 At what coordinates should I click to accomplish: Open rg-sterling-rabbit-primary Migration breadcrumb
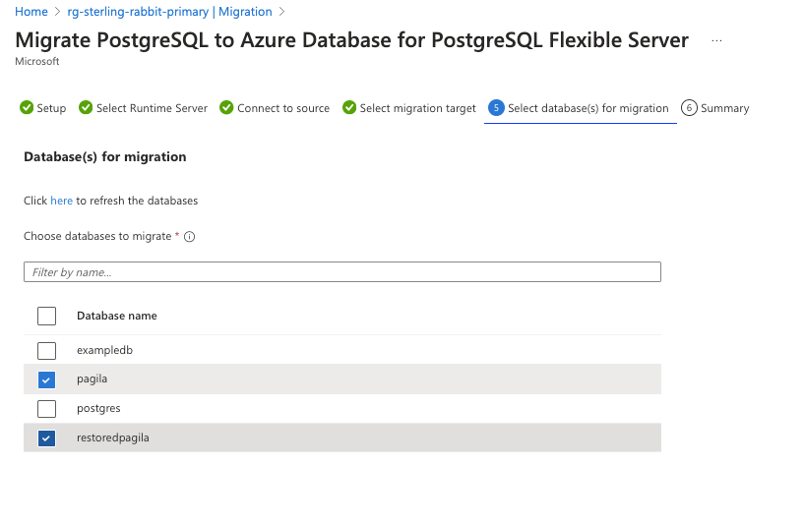point(169,12)
